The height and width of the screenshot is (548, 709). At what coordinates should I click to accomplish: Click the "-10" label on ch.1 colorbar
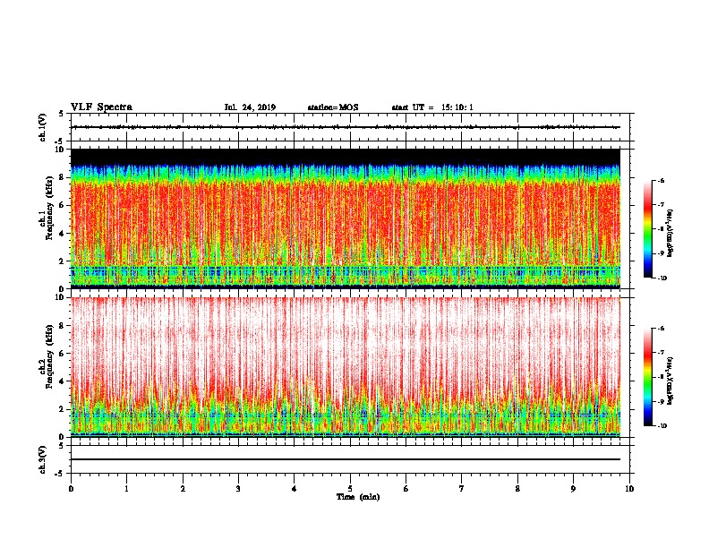point(662,278)
